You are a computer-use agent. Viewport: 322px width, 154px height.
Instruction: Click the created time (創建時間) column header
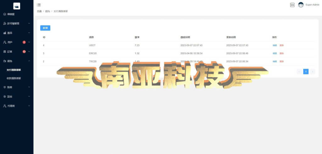185,37
